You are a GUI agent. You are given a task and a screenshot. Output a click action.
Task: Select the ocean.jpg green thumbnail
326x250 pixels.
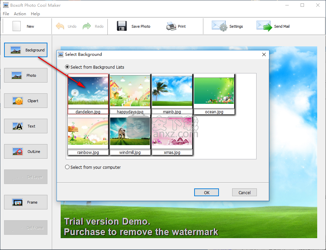(214, 91)
